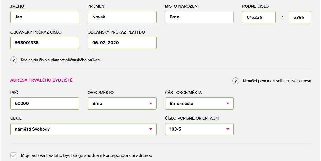This screenshot has height=161, width=321.
Task: Click the pink arrow in the Část obce/města dropdown
Action: coord(228,103)
